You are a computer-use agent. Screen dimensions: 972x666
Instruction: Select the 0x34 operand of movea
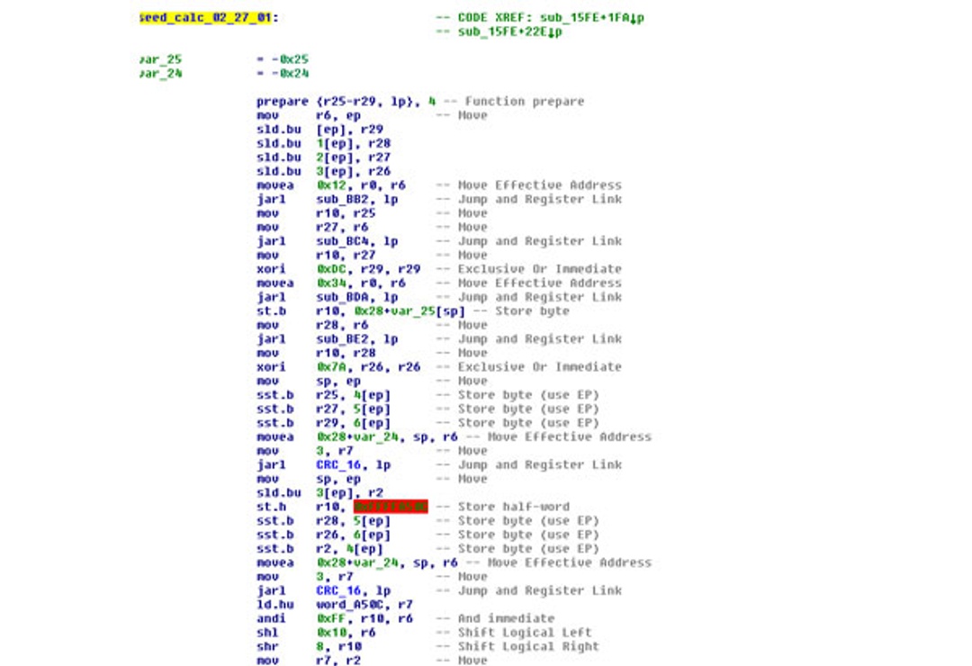coord(328,283)
